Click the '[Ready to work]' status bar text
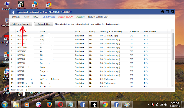 tap(18, 90)
